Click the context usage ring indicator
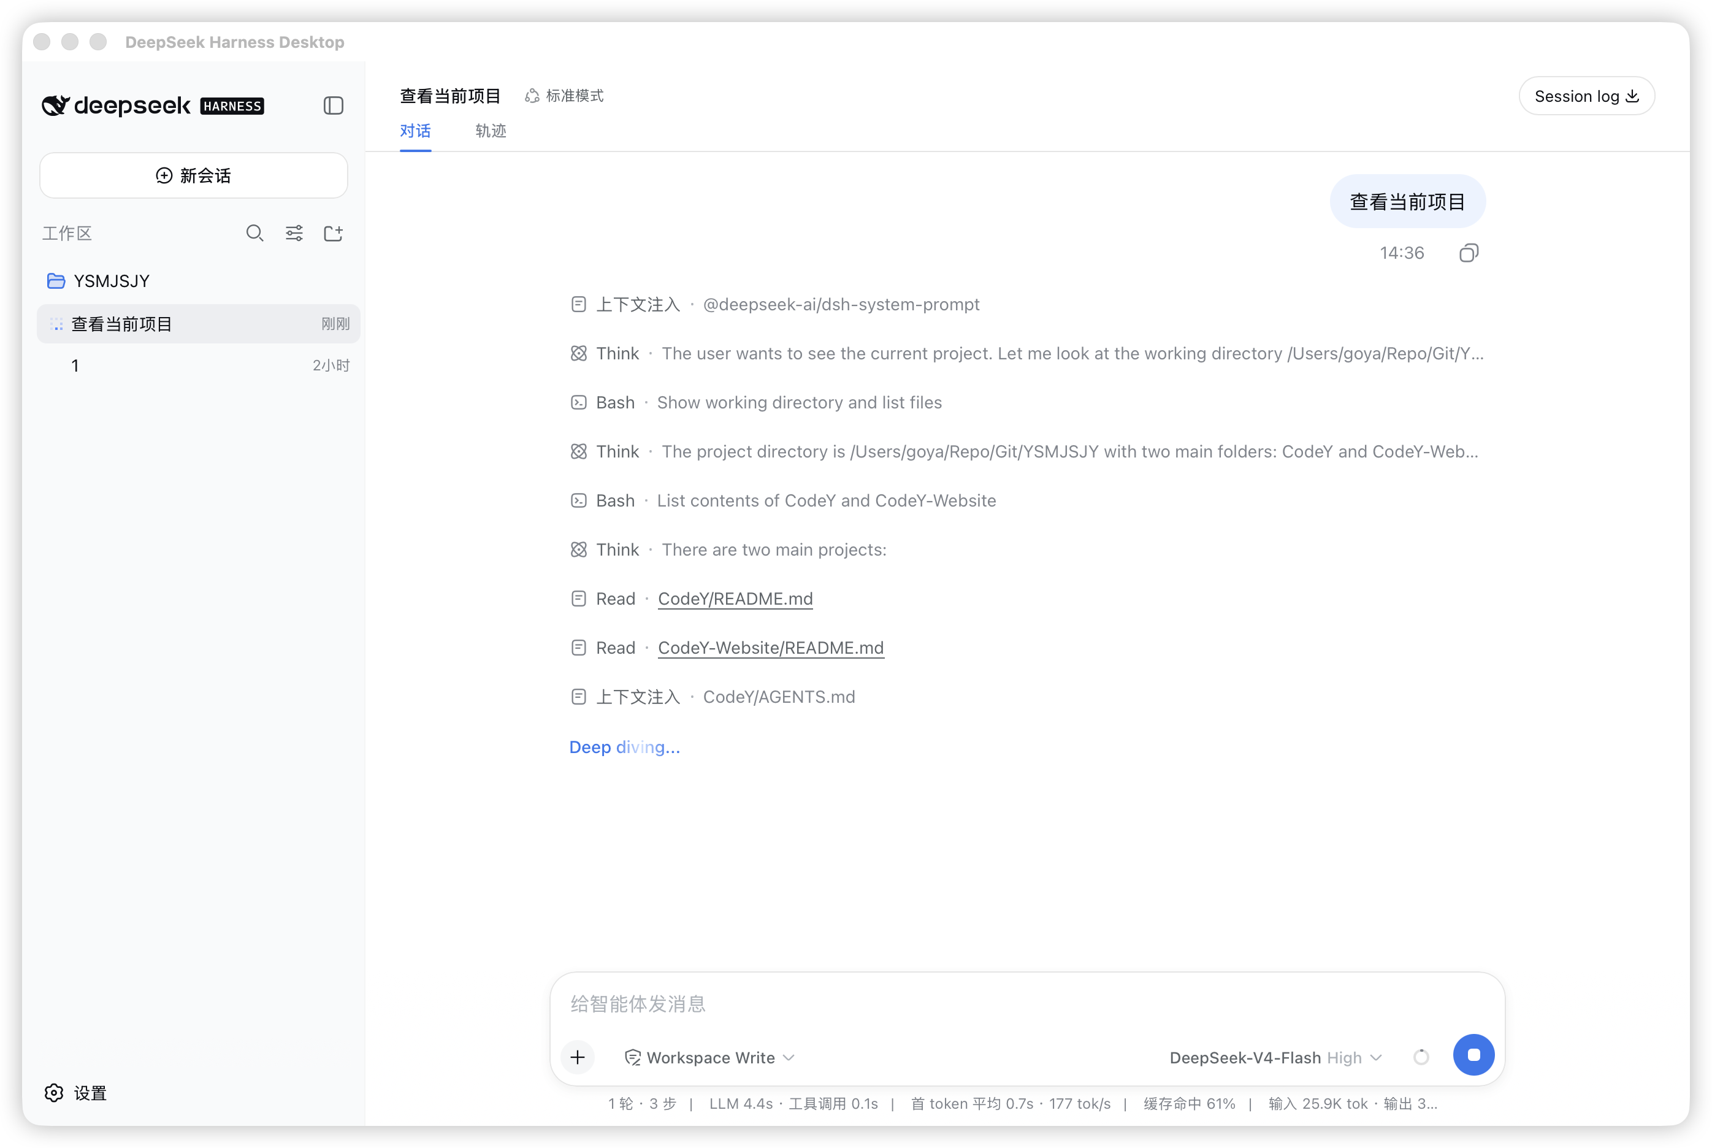Screen dimensions: 1712x1148 point(1420,1057)
